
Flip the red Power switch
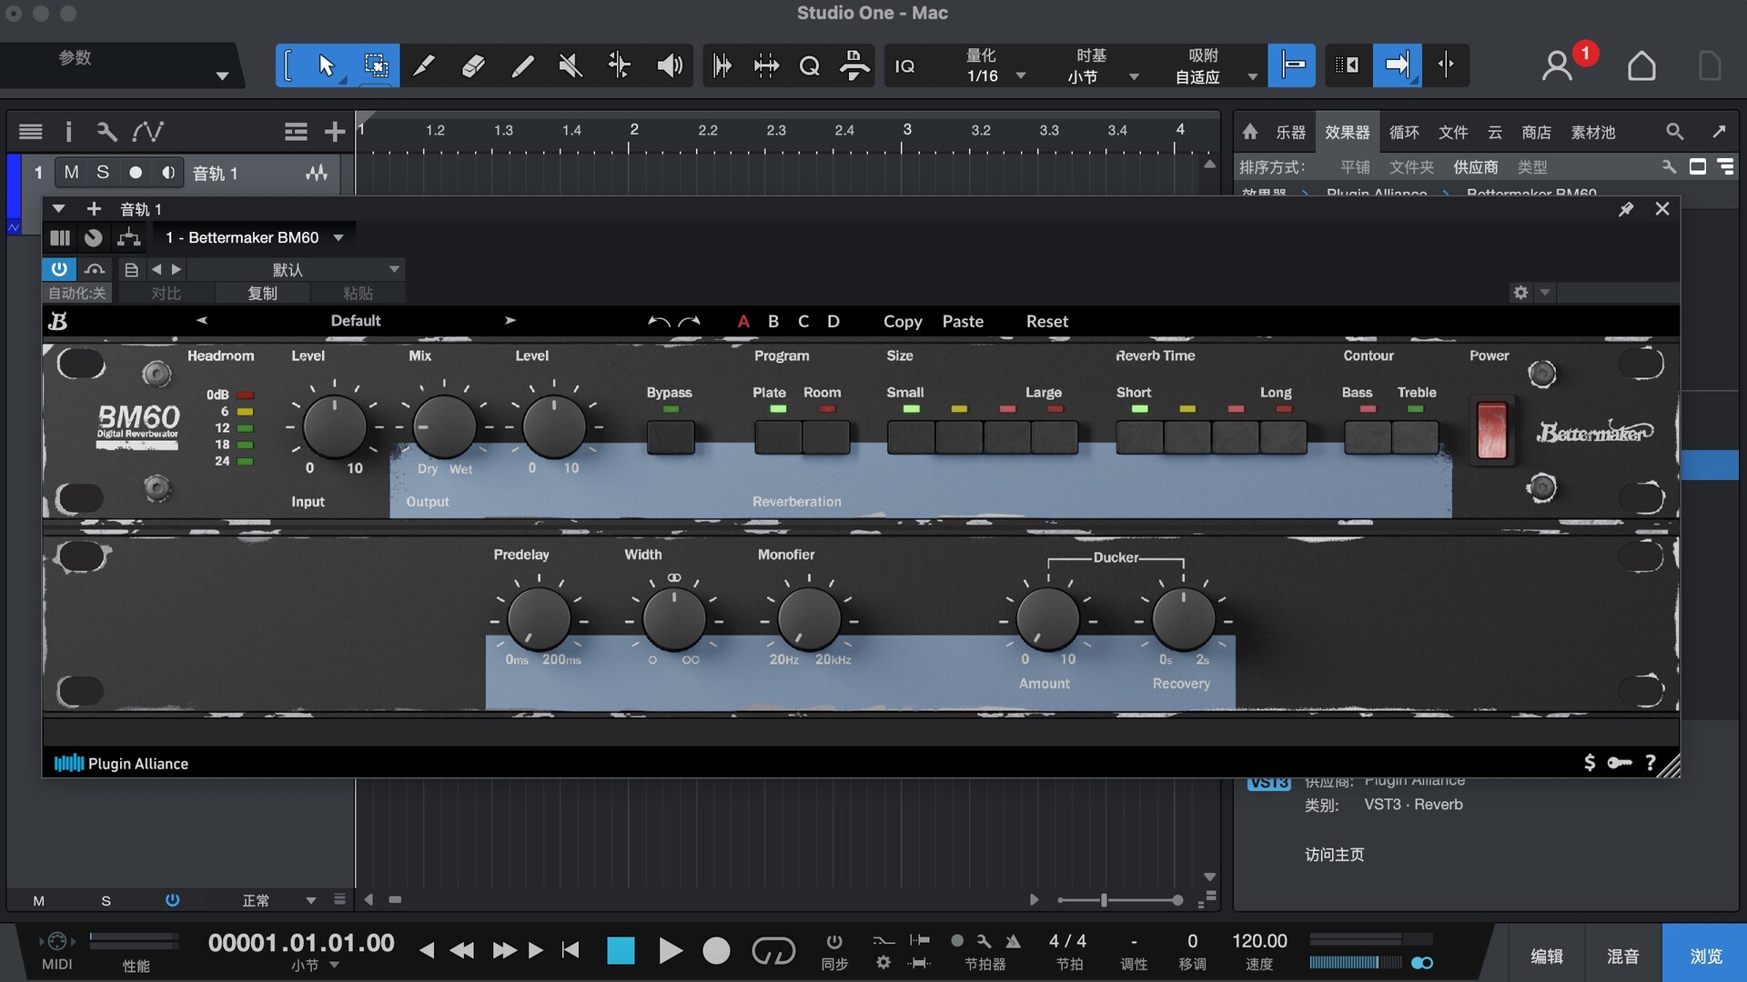1491,430
